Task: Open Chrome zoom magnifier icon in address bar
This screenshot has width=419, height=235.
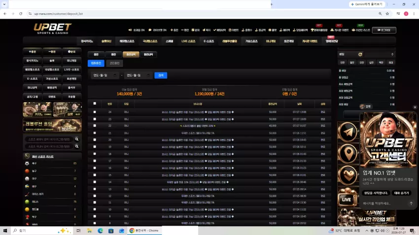Action: 380,14
